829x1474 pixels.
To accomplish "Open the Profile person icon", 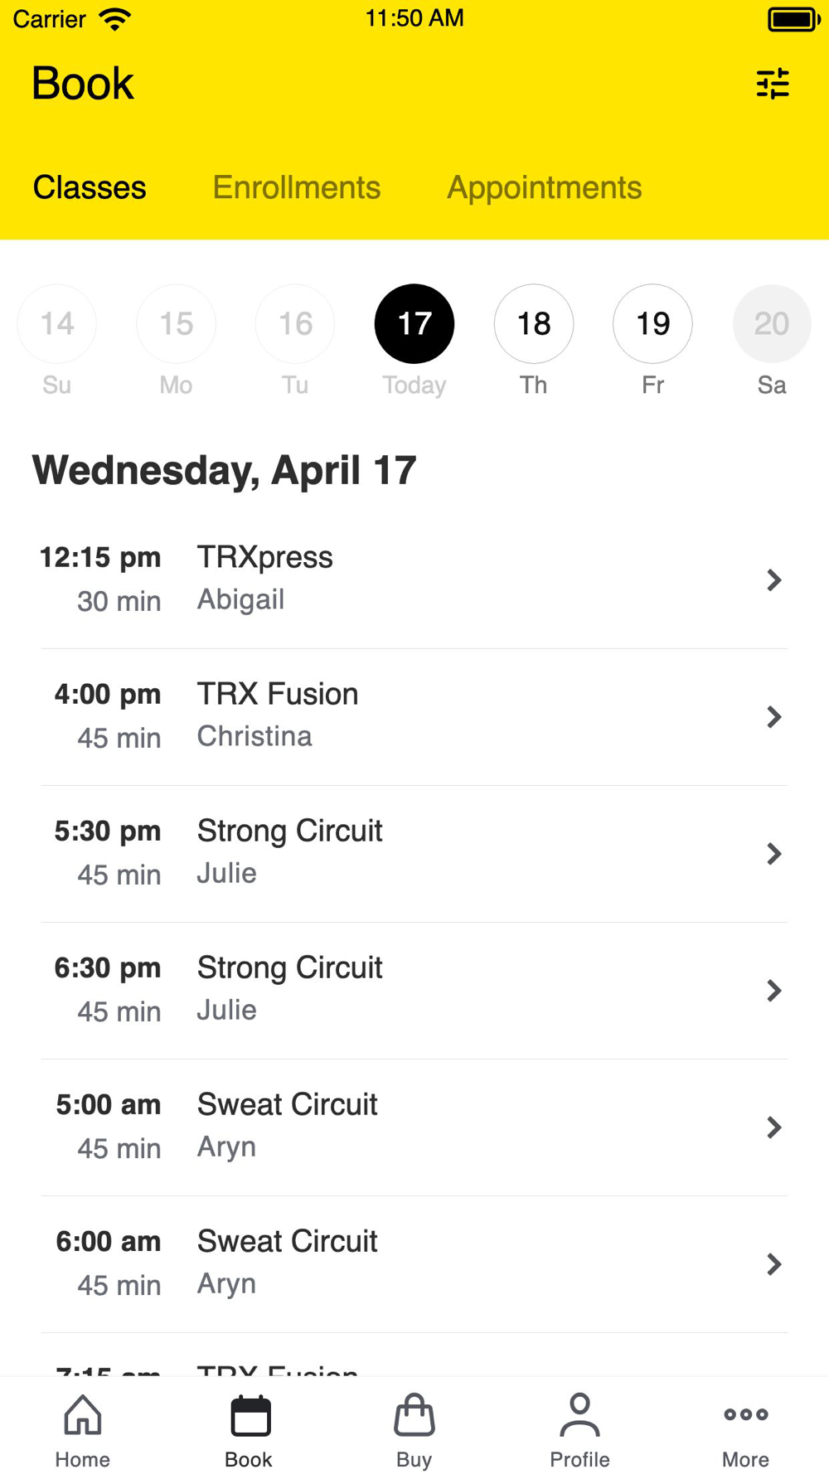I will [x=579, y=1416].
